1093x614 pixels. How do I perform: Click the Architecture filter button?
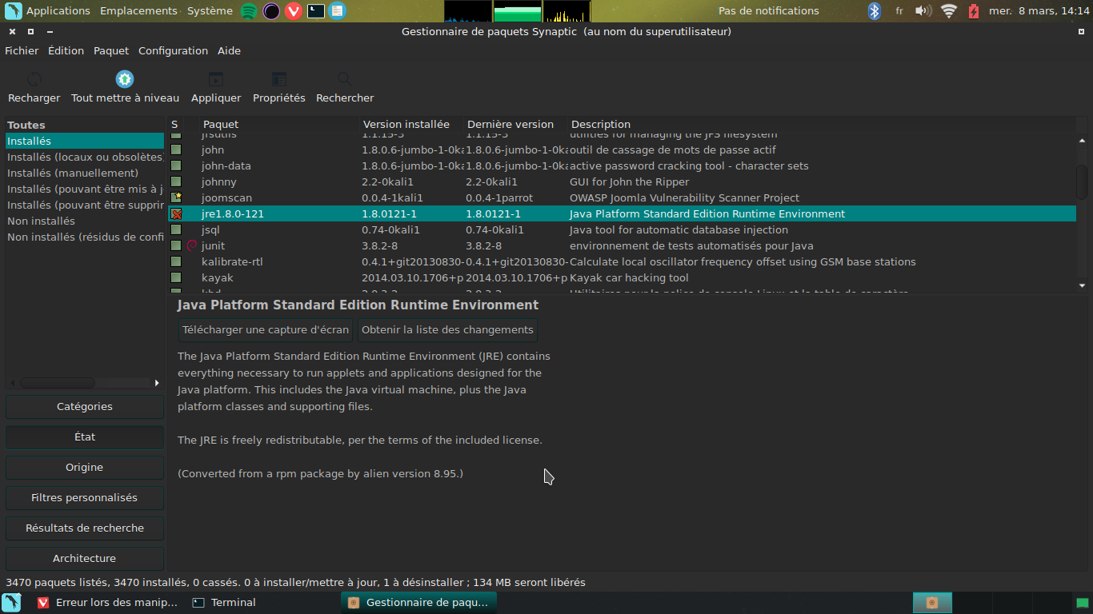85,558
